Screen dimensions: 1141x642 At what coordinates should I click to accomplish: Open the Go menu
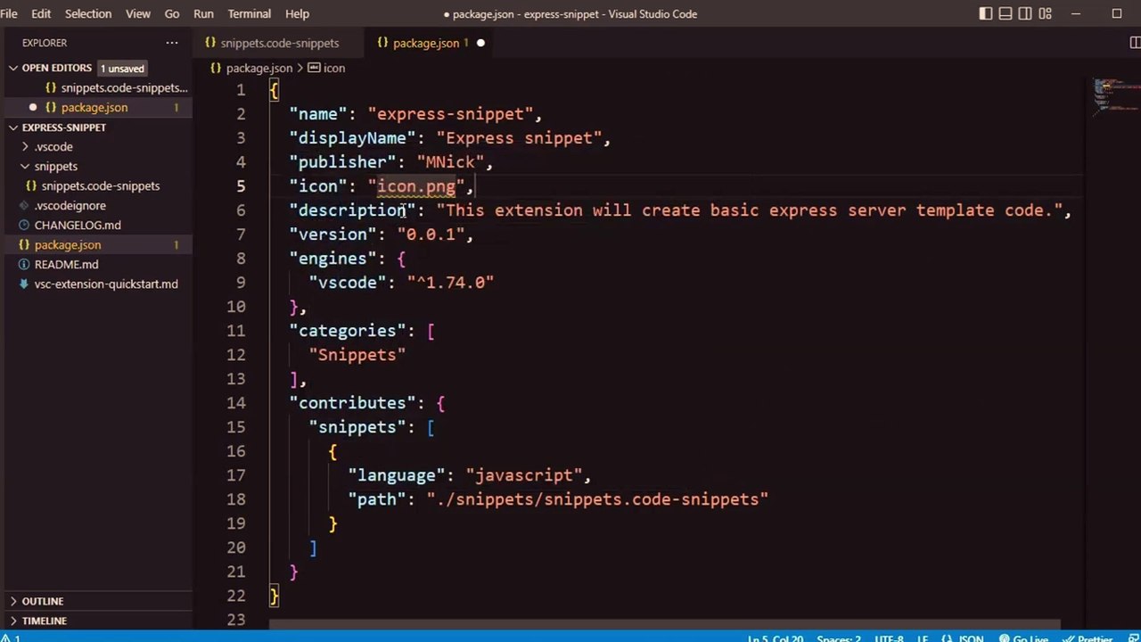(172, 13)
